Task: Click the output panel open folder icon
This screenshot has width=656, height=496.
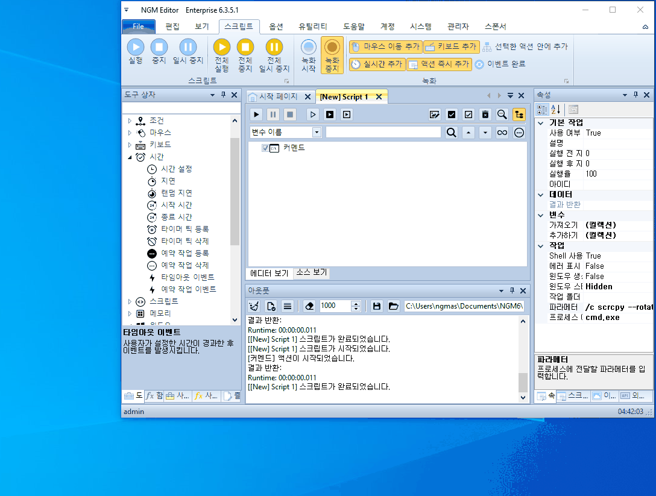Action: tap(393, 306)
